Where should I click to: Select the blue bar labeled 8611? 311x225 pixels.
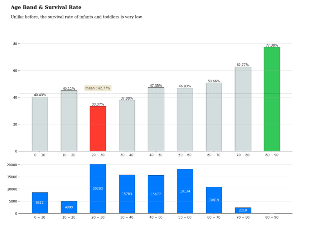40,203
